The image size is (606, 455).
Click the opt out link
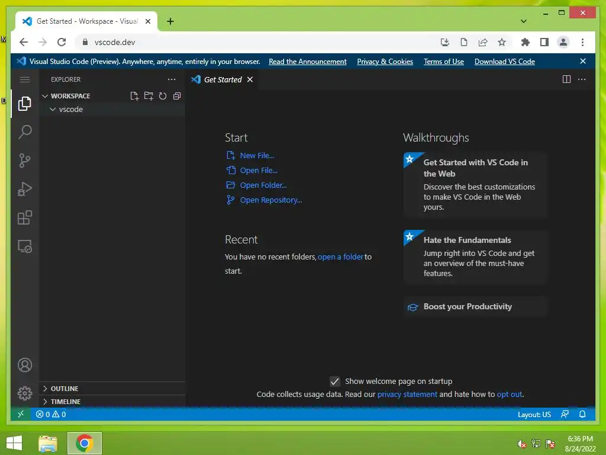click(510, 394)
